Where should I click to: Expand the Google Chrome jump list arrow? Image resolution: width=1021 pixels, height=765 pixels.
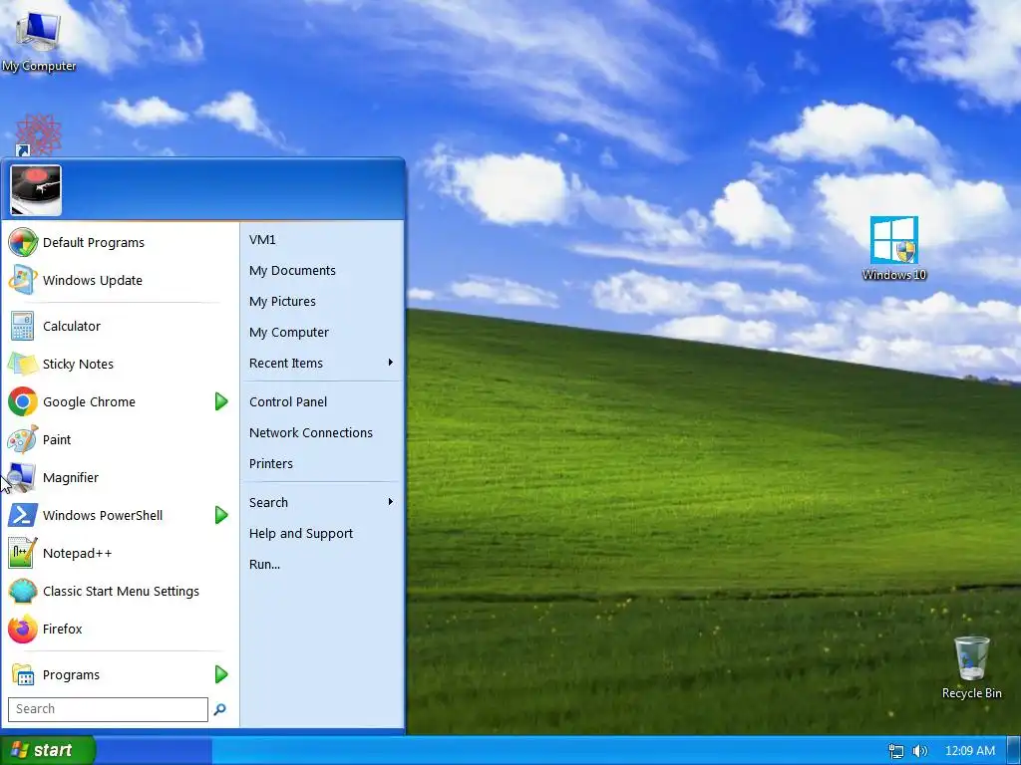[221, 402]
